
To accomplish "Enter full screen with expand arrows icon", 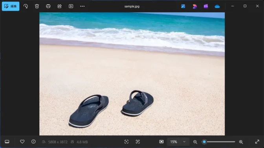I will (257, 142).
